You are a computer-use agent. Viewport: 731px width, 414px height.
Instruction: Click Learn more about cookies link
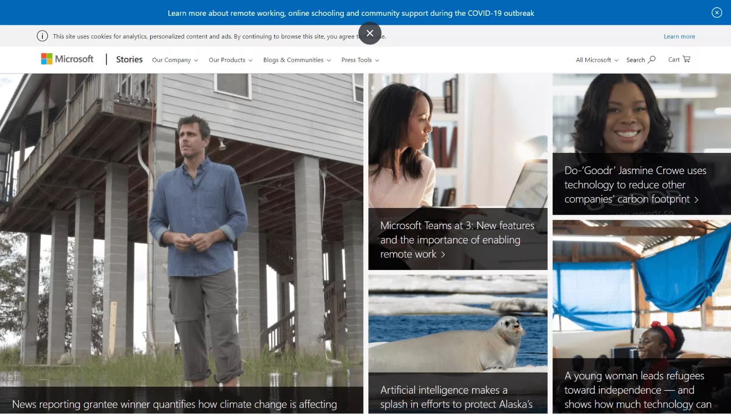pyautogui.click(x=679, y=37)
